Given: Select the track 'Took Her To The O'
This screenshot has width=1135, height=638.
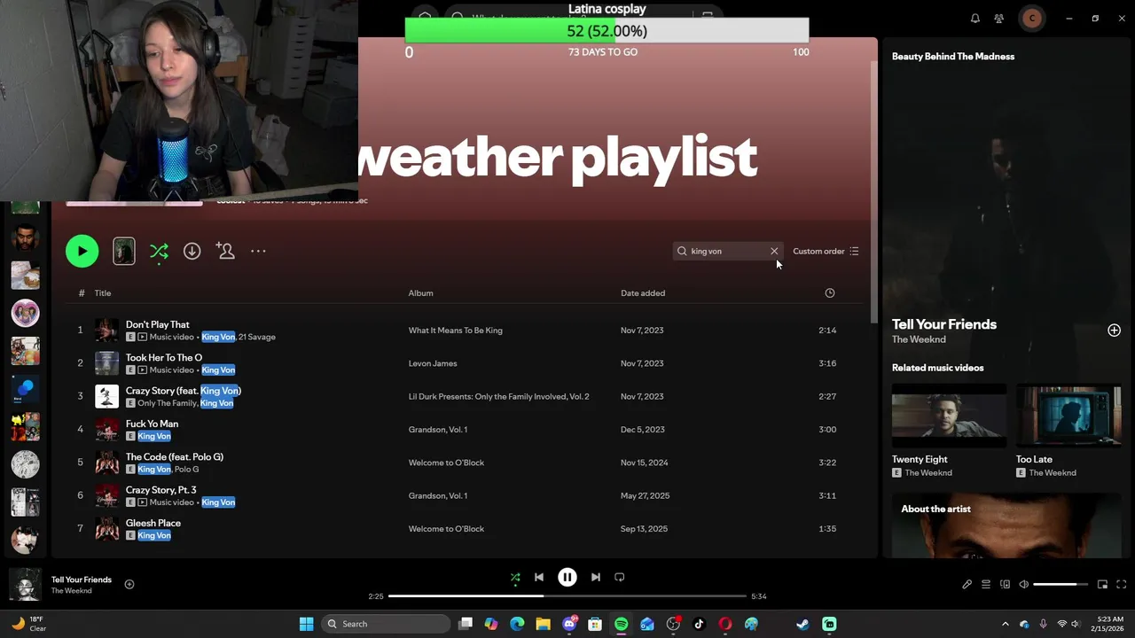Looking at the screenshot, I should [164, 358].
